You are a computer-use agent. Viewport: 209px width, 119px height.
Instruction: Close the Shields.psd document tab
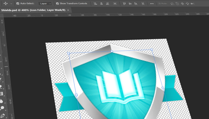click(68, 10)
